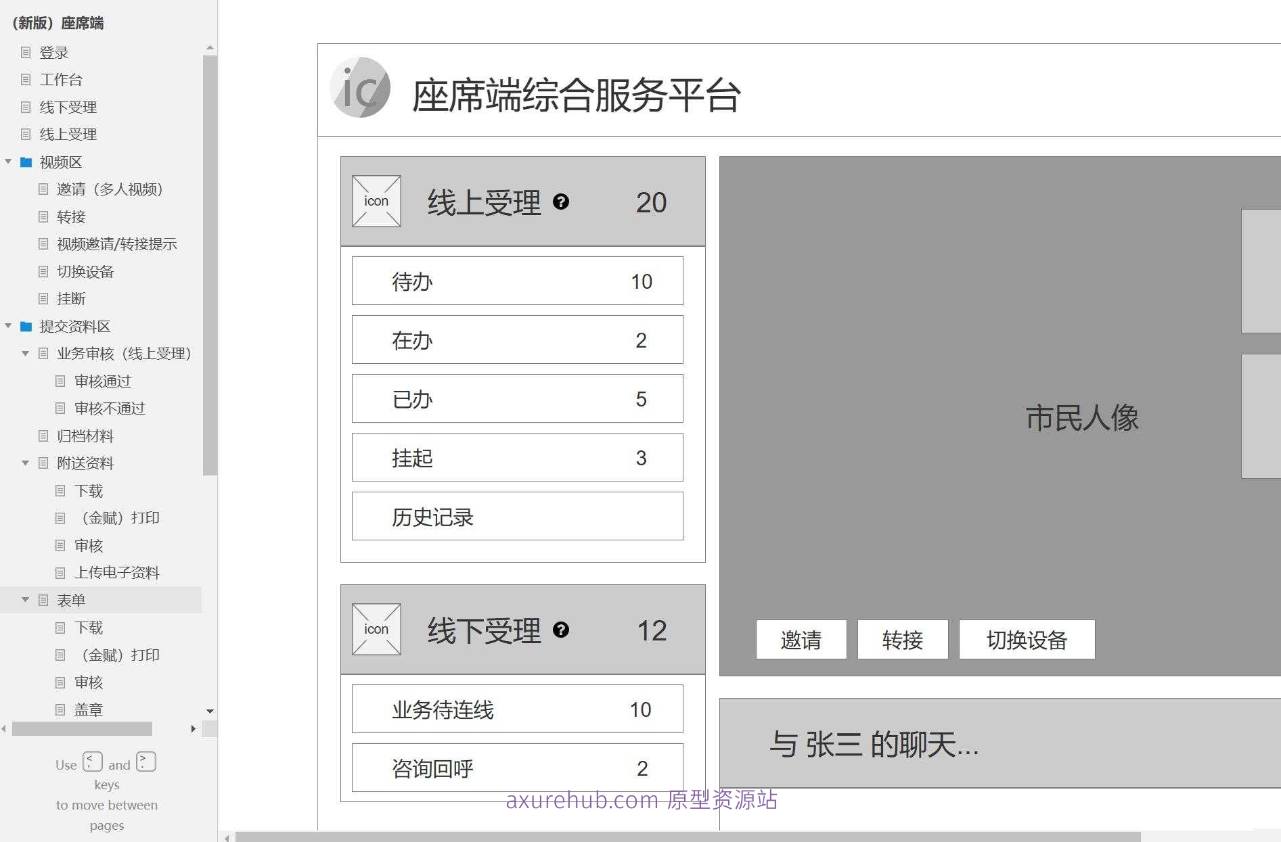
Task: Click the help question-mark icon next to 线上受理
Action: [x=562, y=201]
